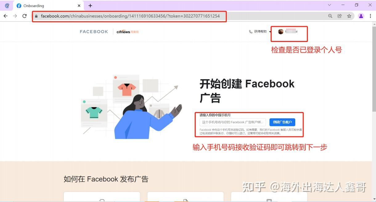Screen dimensions: 376x202
Task: Click the back navigation arrow
Action: [6, 16]
